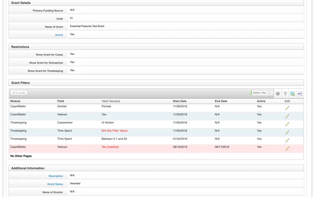Click the Description field link
This screenshot has width=315, height=197.
[55, 176]
